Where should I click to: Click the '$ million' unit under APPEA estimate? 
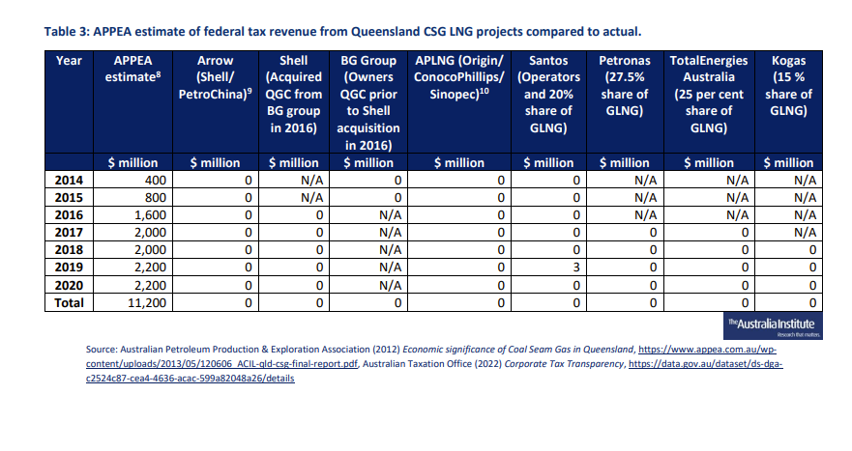132,163
